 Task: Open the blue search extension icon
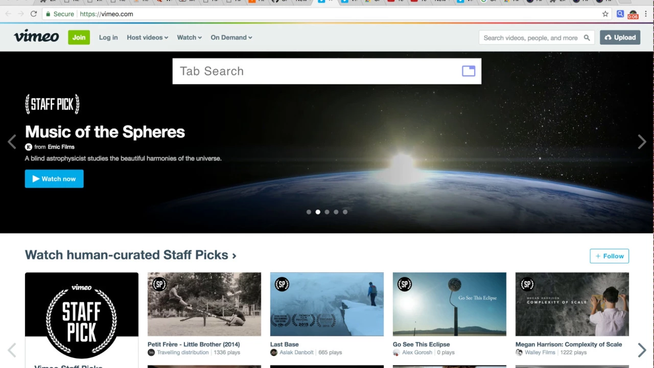(x=620, y=14)
